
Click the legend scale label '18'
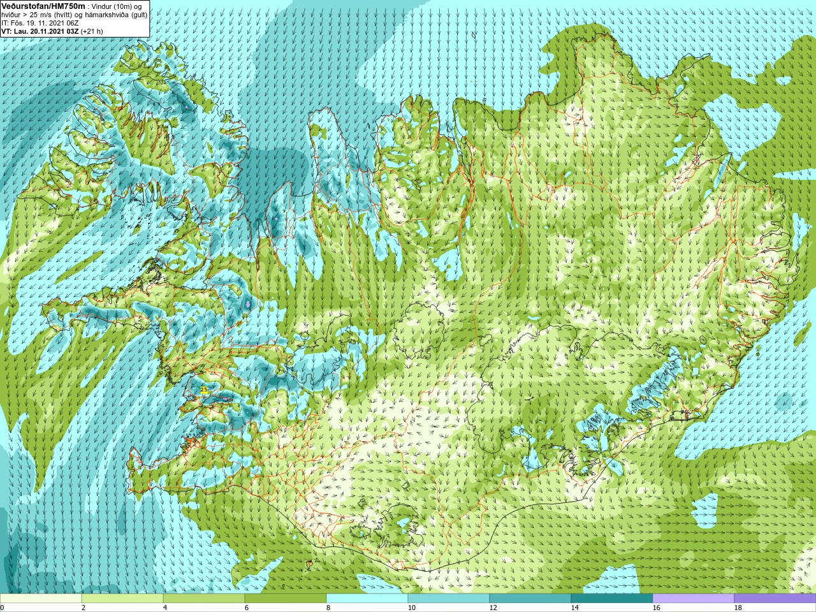[x=738, y=608]
